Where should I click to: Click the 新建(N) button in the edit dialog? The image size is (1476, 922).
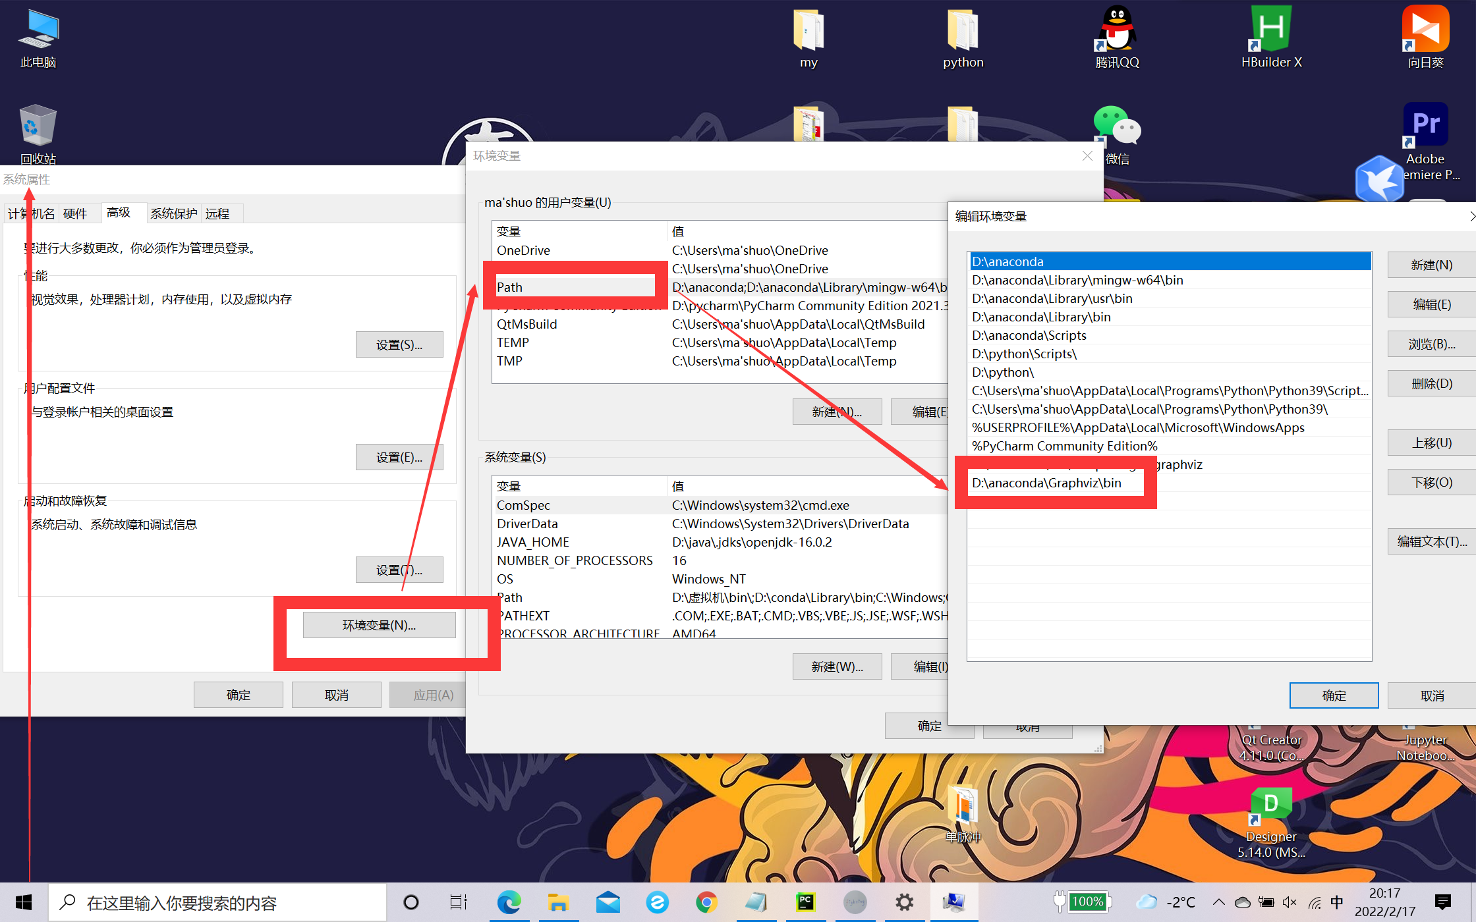click(1431, 265)
